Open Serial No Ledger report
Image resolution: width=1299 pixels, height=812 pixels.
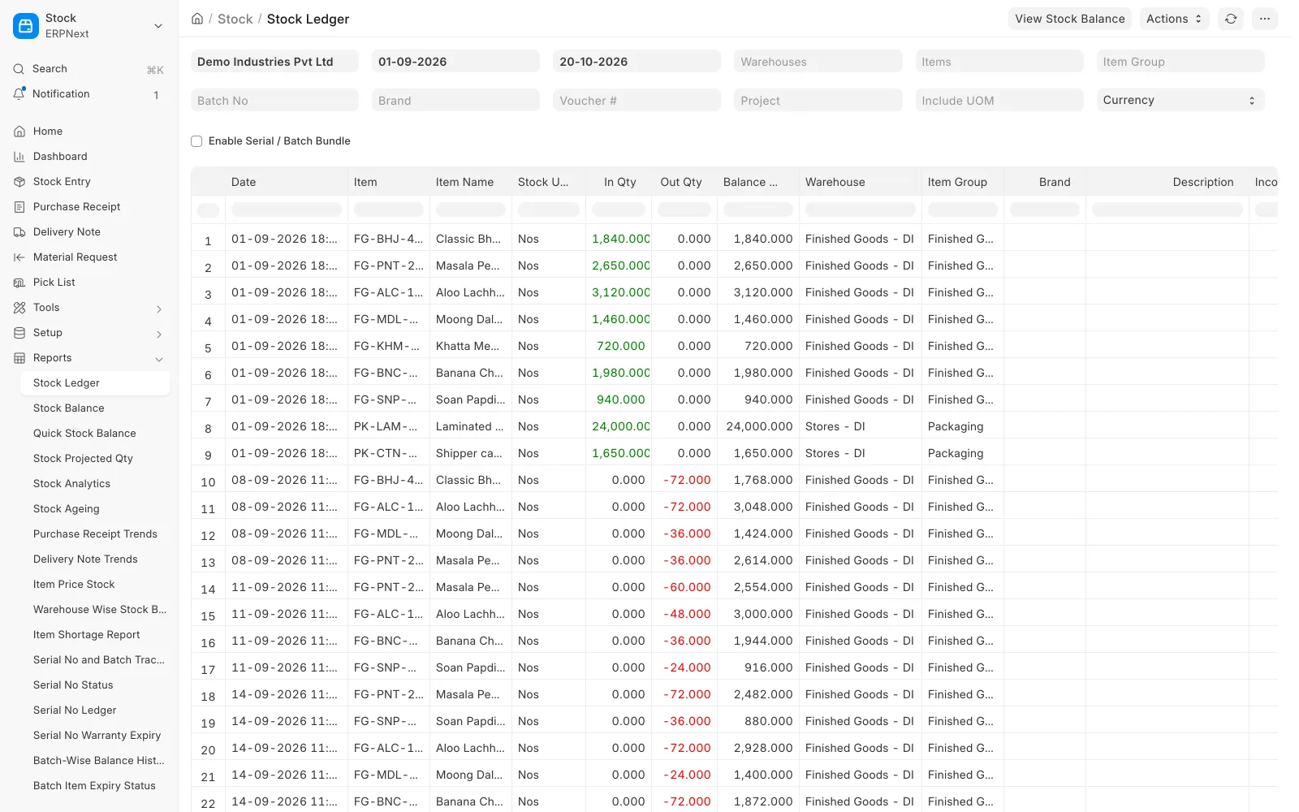(75, 710)
